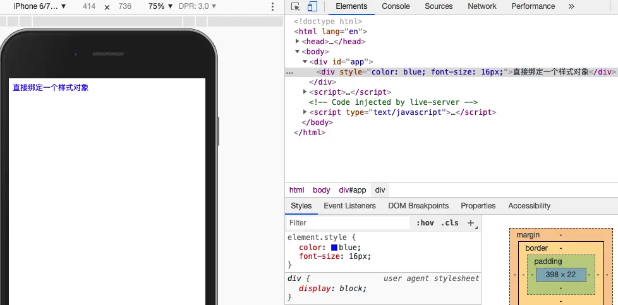Expand the head element node
This screenshot has height=305, width=618.
298,41
